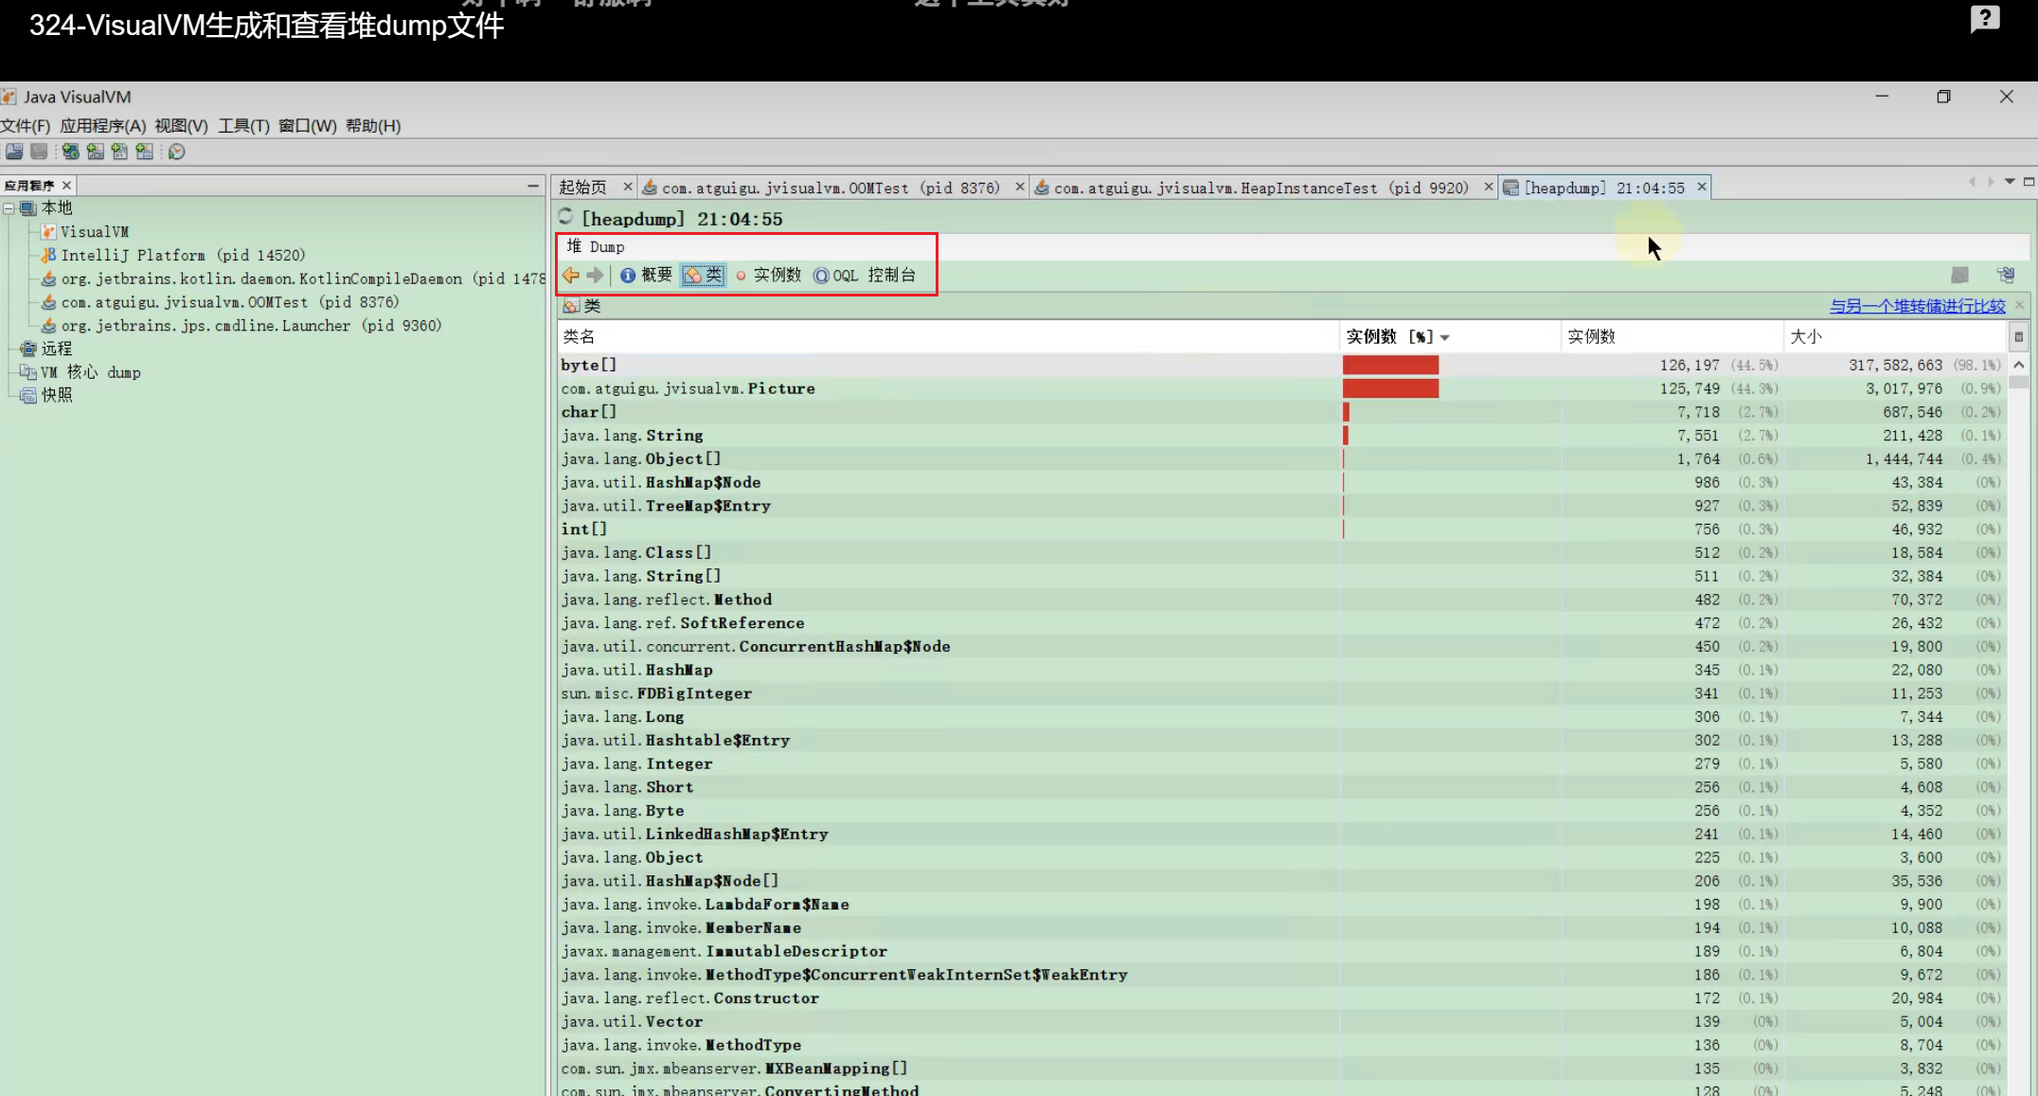This screenshot has width=2038, height=1096.
Task: Collapse the 本地 tree node
Action: (9, 207)
